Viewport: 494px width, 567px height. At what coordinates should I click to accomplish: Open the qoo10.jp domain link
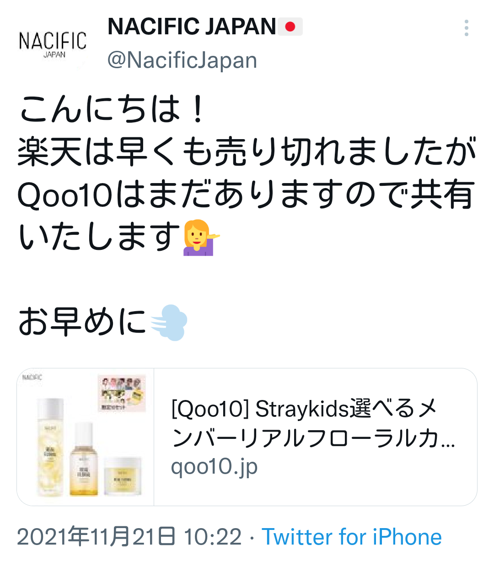coord(214,467)
